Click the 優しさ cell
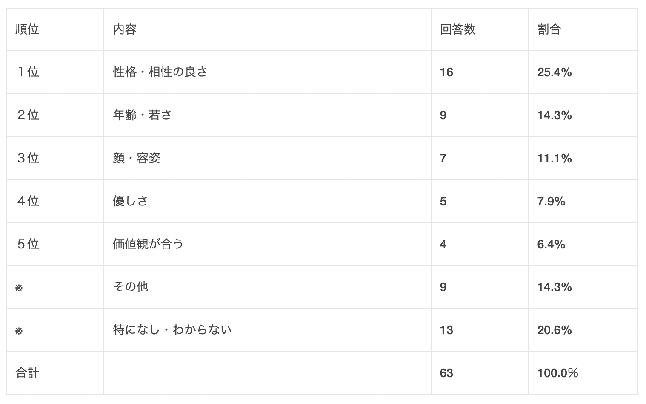Screen dimensions: 646x404 pos(130,201)
